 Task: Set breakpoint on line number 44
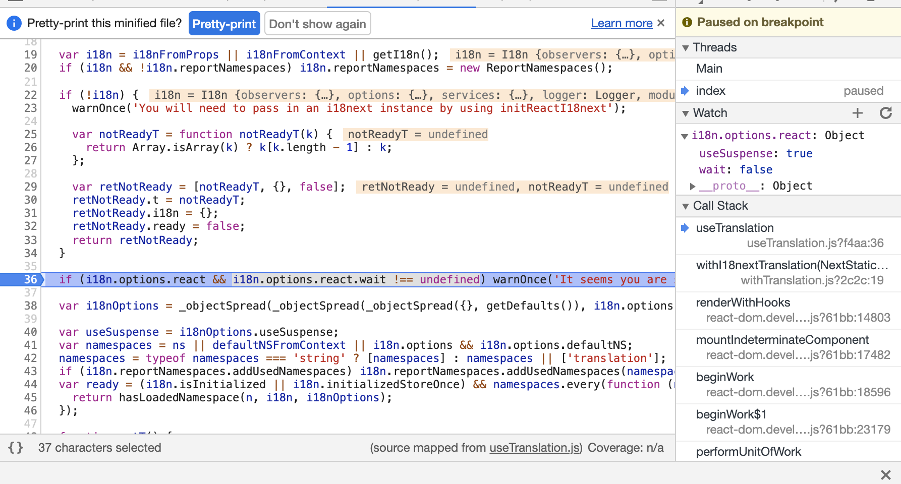(x=30, y=384)
